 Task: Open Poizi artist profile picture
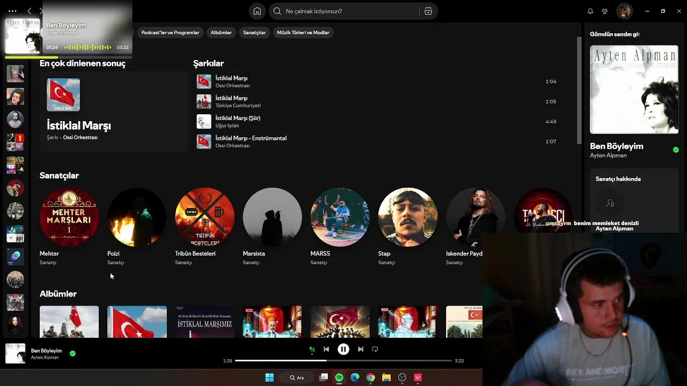137,217
